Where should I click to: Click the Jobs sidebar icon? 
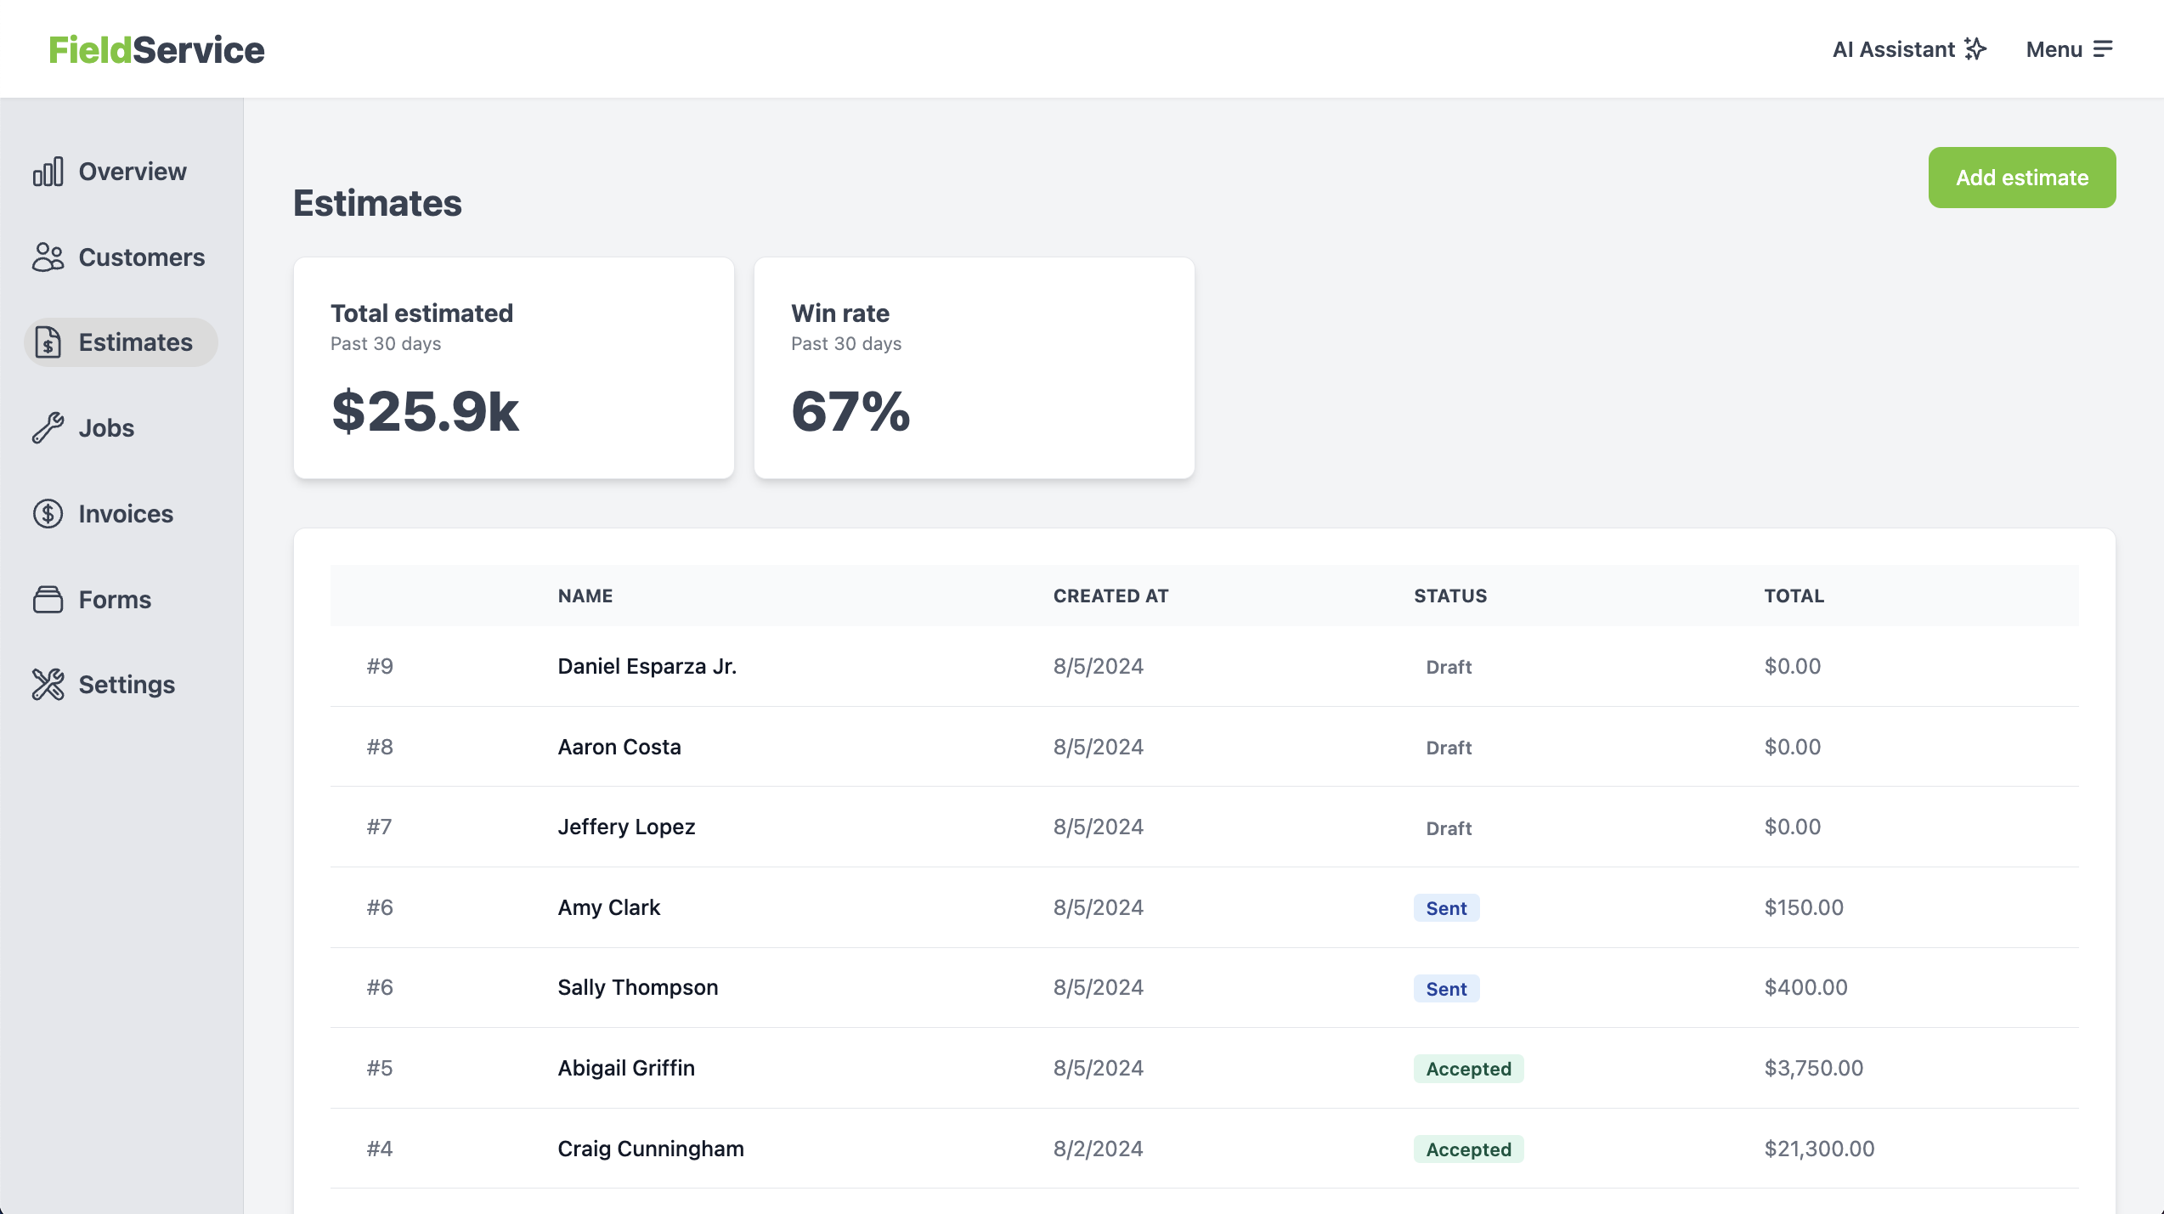point(49,428)
